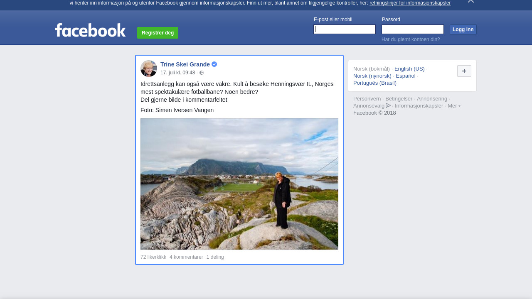View the 72 likerklikk count

(x=153, y=257)
